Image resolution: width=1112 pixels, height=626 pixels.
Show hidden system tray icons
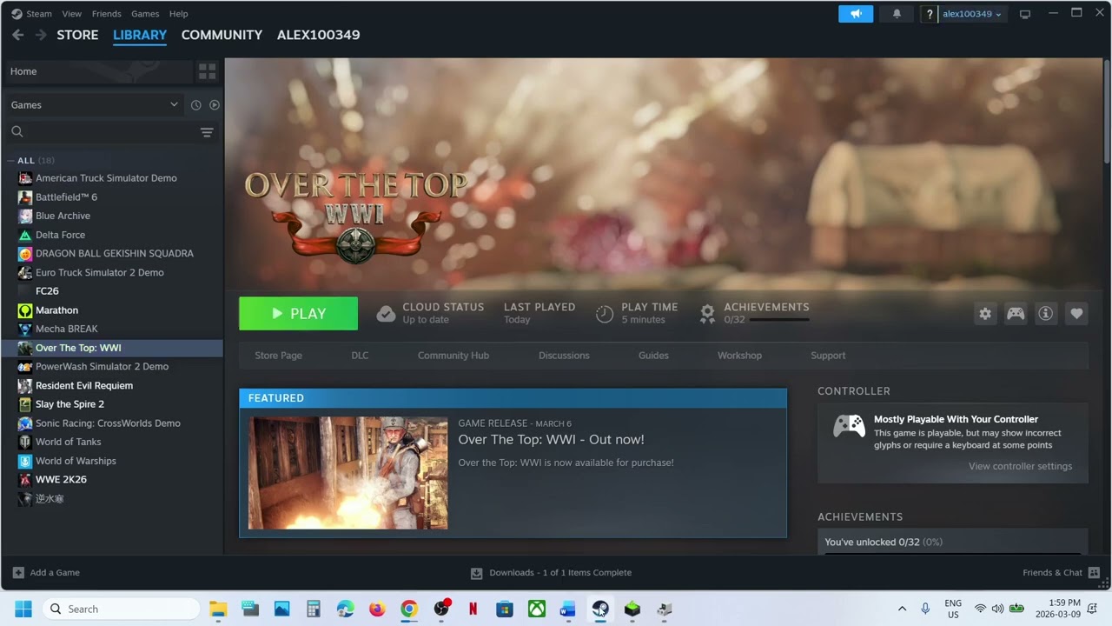(x=902, y=609)
